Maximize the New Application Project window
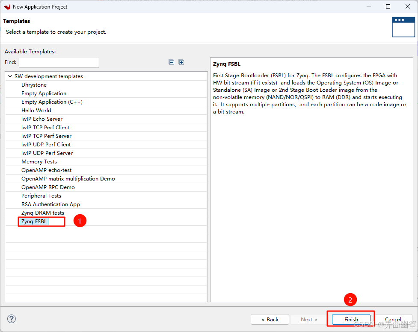The height and width of the screenshot is (332, 418). (x=388, y=6)
